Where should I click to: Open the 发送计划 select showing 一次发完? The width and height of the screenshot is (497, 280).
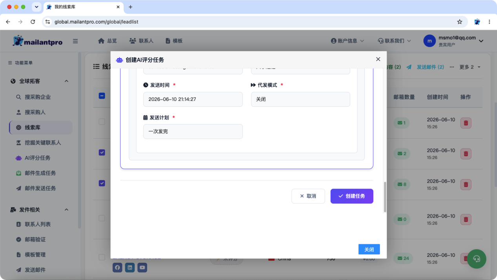(193, 132)
